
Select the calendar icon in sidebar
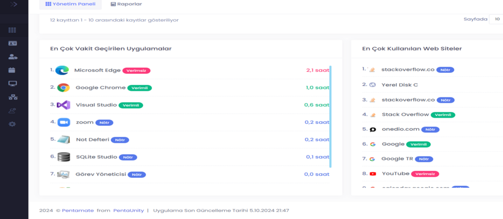pos(12,70)
